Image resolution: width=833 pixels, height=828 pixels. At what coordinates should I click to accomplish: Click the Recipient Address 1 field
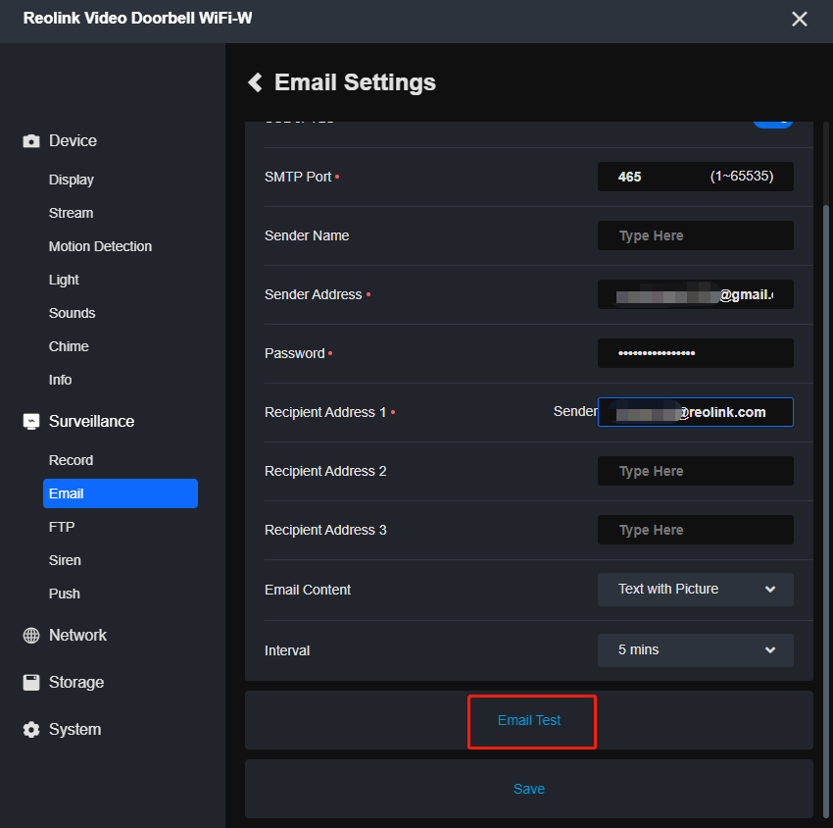click(696, 412)
